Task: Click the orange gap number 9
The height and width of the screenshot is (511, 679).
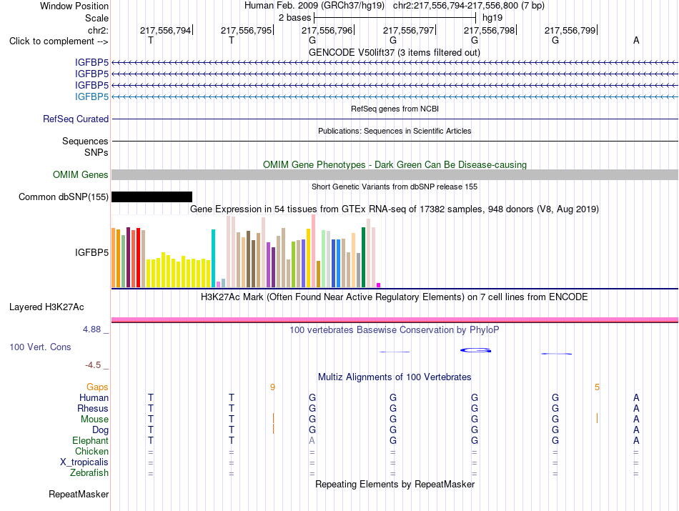Action: (x=272, y=387)
